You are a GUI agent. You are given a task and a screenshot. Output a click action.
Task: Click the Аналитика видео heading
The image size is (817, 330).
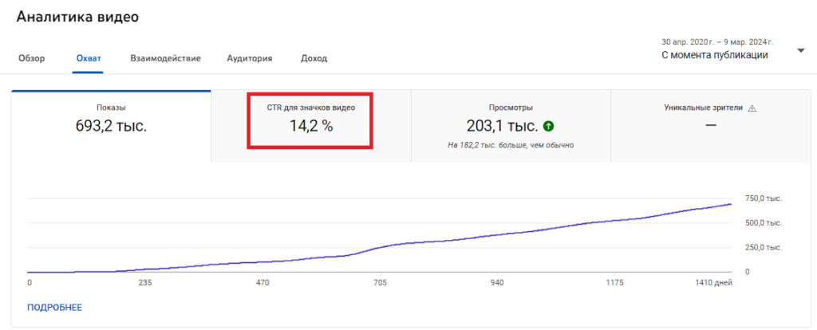[76, 17]
